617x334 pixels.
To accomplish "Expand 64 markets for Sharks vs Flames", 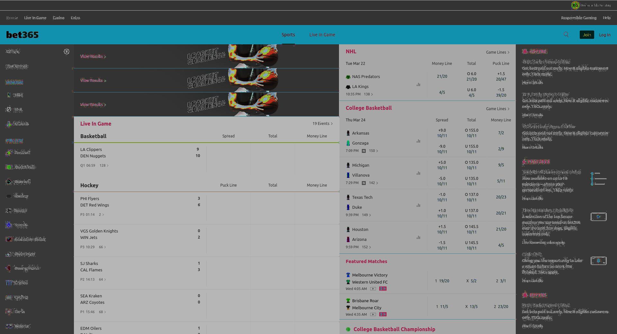I will pyautogui.click(x=103, y=279).
